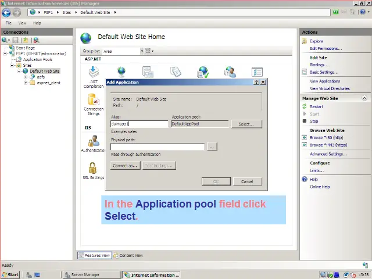The image size is (372, 279).
Task: Click Select... button for application pool
Action: click(x=246, y=124)
